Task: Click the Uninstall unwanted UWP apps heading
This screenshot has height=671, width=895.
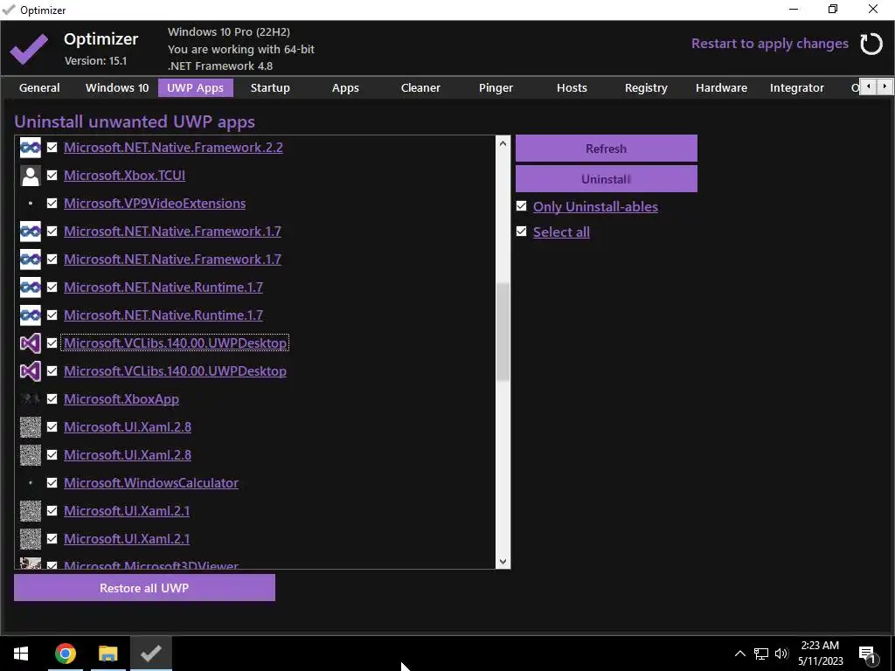Action: [x=135, y=121]
